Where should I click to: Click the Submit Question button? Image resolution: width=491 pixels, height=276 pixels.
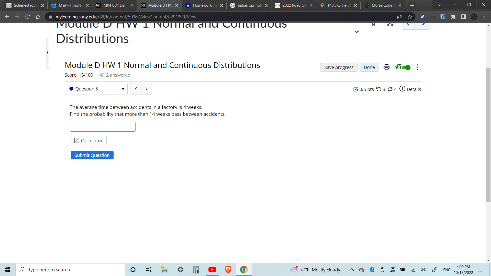pos(92,155)
